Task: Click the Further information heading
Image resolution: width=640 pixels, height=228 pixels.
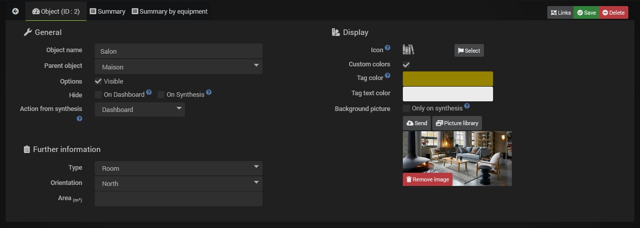Action: tap(67, 149)
